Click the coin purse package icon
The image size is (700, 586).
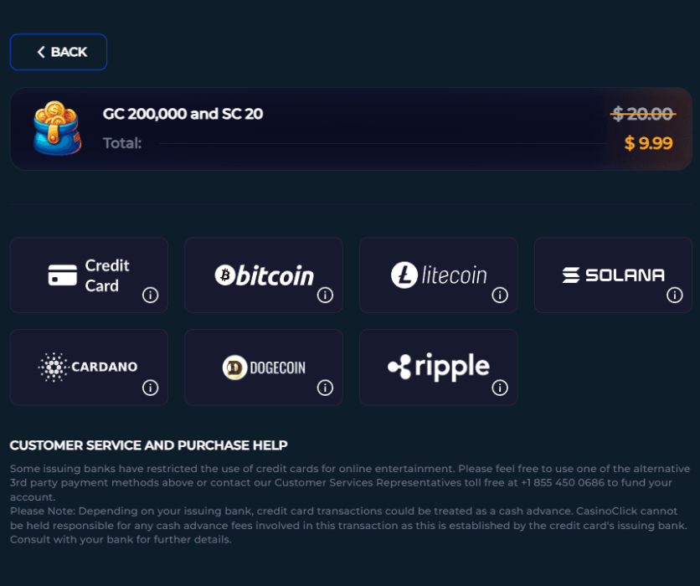(x=56, y=128)
